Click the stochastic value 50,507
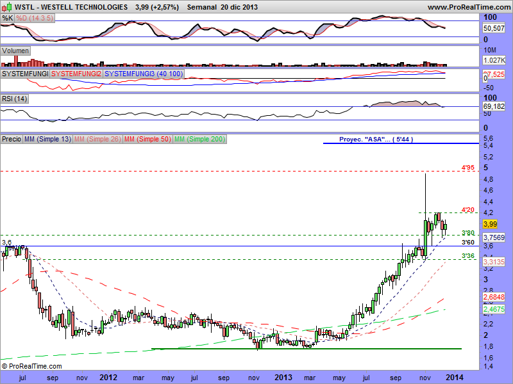Screen dimensions: 513x384 click(494, 28)
